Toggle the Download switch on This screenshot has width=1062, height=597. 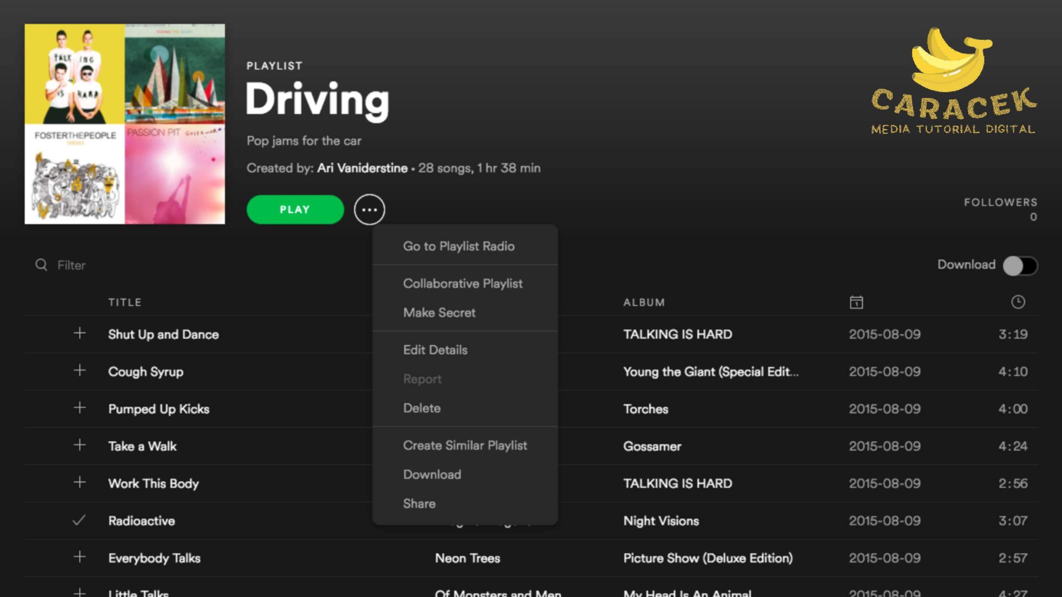[x=1020, y=265]
